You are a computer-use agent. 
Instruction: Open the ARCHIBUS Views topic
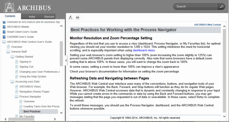click(30, 87)
